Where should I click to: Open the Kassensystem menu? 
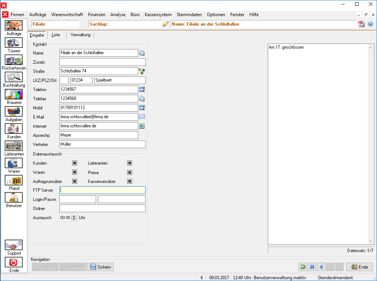click(158, 15)
